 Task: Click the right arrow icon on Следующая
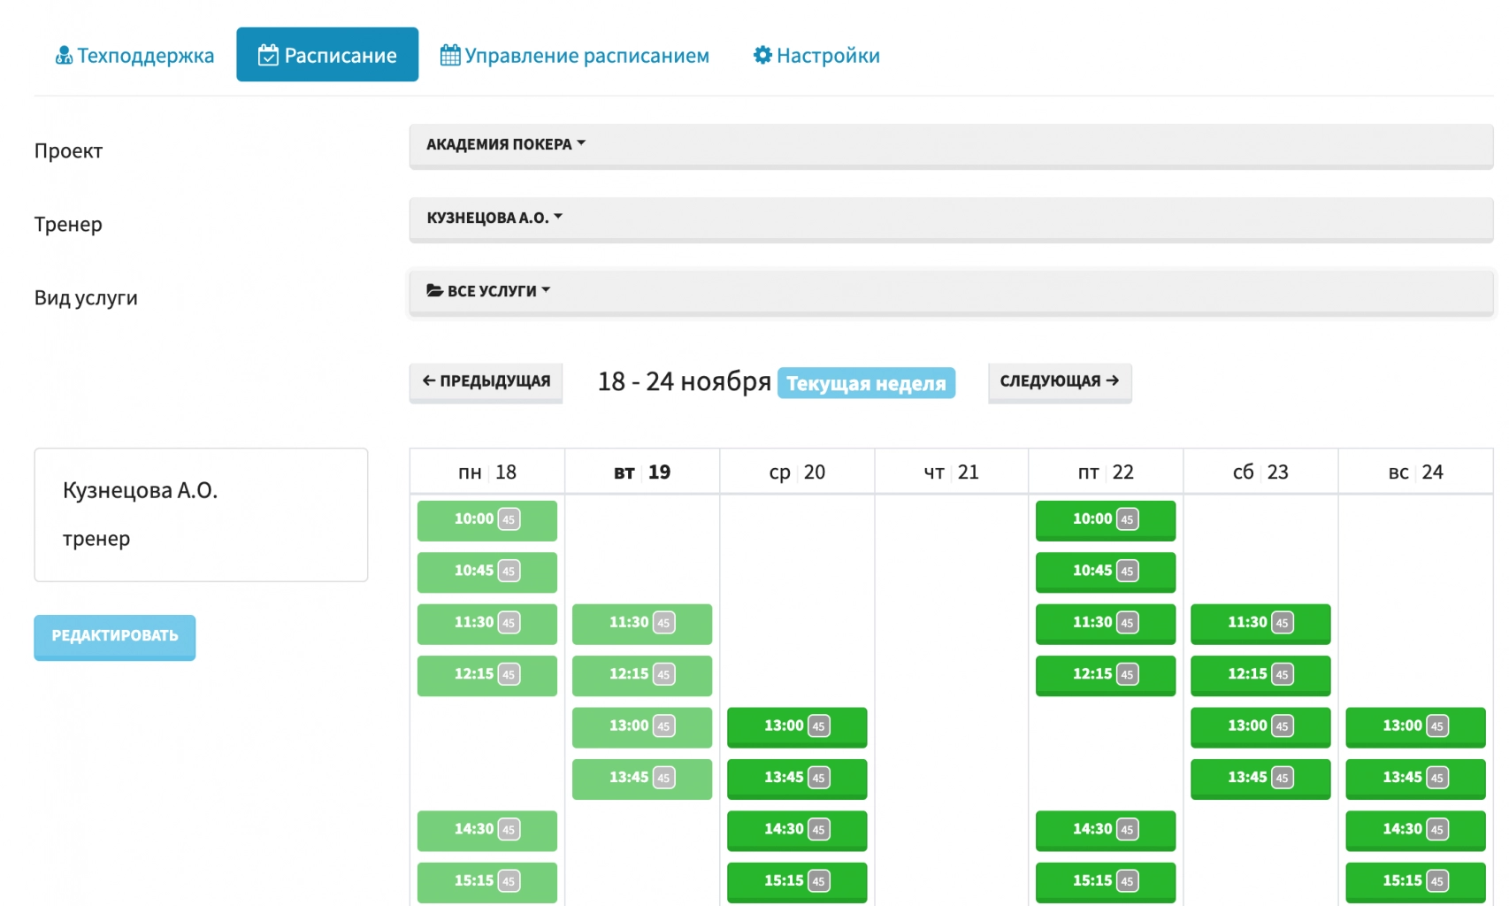(1113, 381)
